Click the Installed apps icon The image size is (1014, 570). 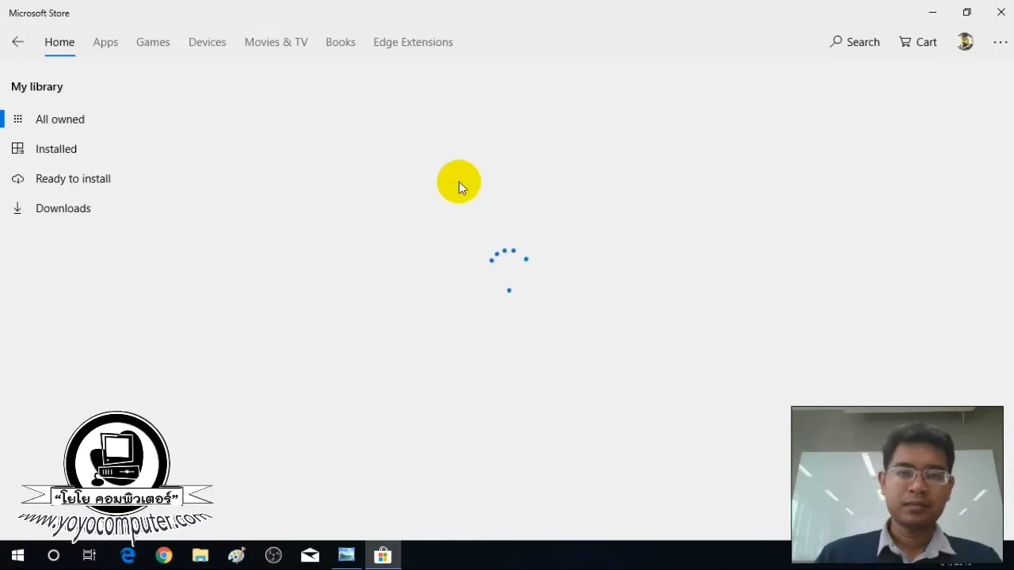coord(17,149)
